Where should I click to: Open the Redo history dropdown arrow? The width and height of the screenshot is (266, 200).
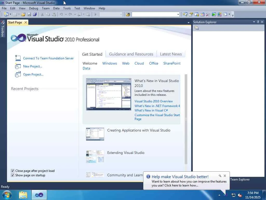pos(75,15)
